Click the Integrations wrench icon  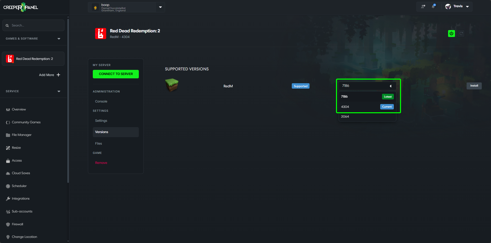coord(8,199)
